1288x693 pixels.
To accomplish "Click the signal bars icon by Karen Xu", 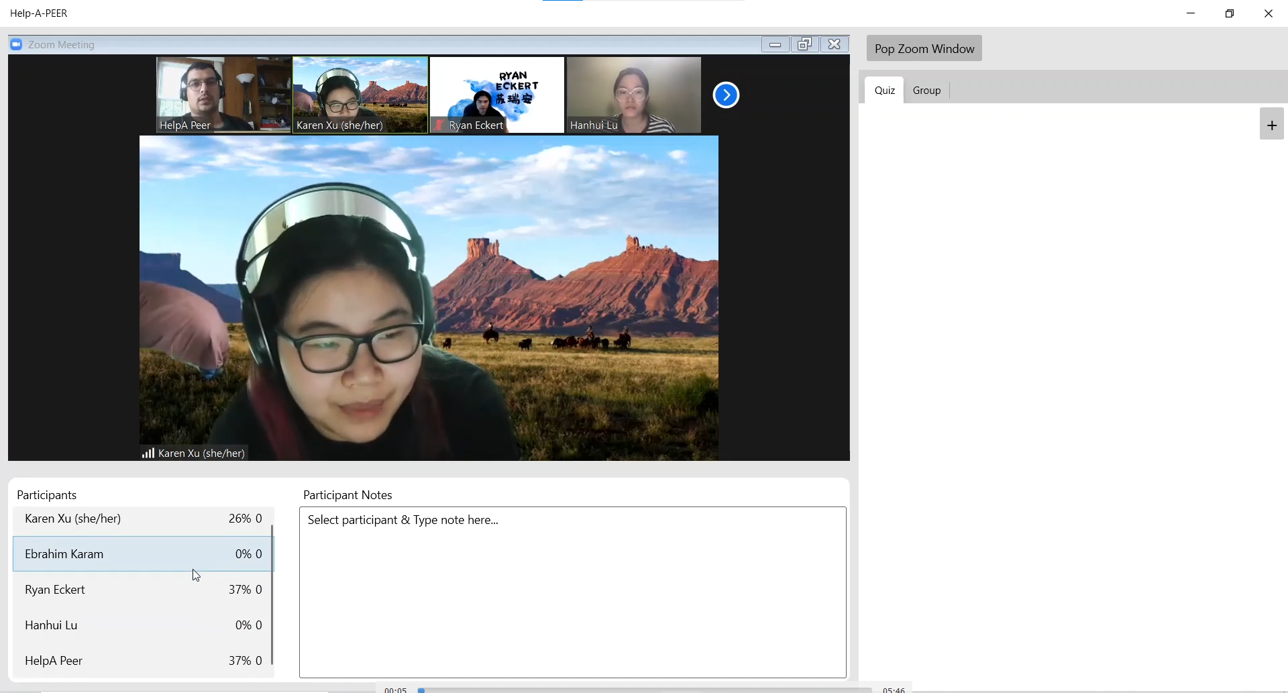I will [148, 453].
